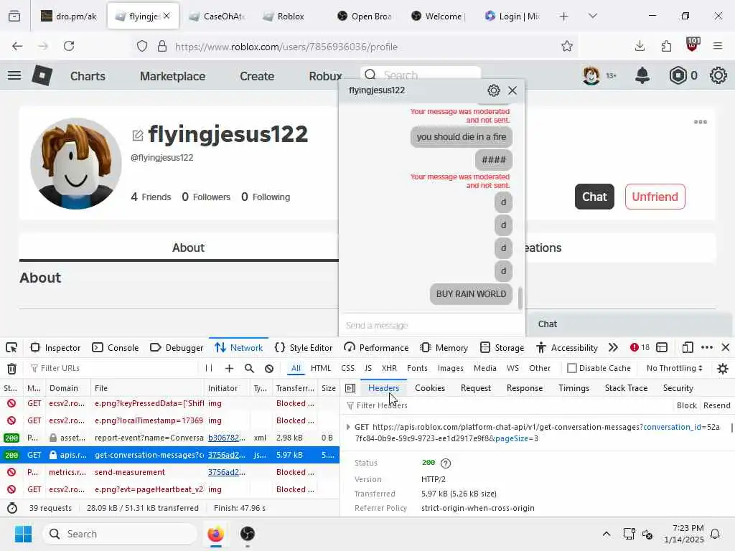Go back to the previous page
735x551 pixels.
pyautogui.click(x=17, y=46)
